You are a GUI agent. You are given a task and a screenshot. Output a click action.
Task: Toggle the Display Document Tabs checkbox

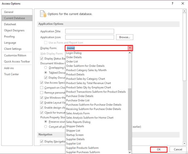coord(46,77)
